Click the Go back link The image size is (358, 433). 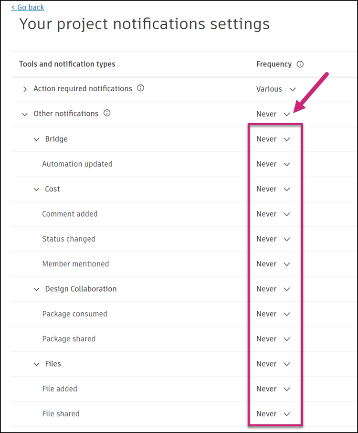point(28,8)
